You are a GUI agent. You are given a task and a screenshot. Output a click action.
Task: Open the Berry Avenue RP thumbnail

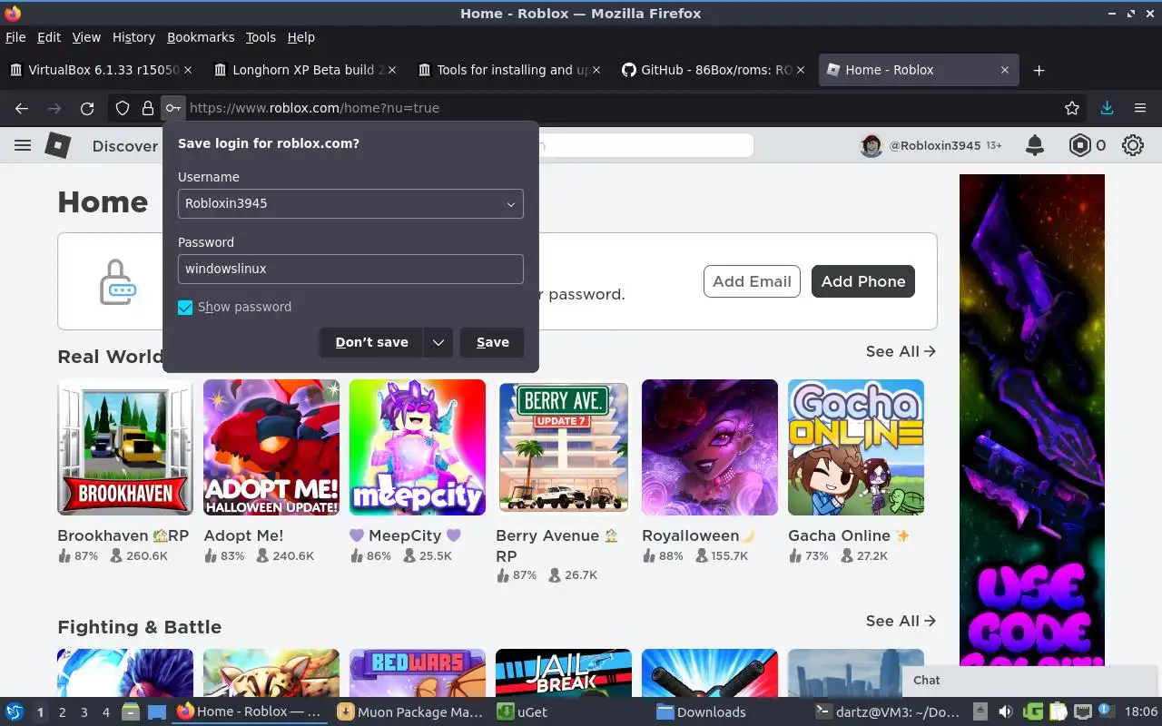click(x=564, y=447)
